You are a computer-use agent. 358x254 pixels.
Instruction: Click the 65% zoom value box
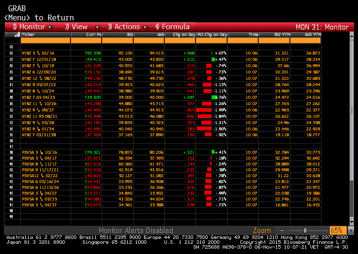click(x=338, y=230)
